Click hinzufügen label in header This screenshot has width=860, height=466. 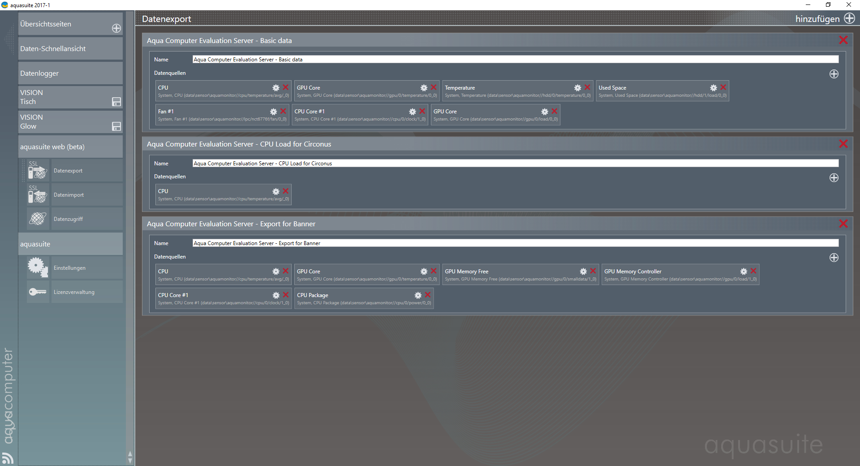(817, 19)
